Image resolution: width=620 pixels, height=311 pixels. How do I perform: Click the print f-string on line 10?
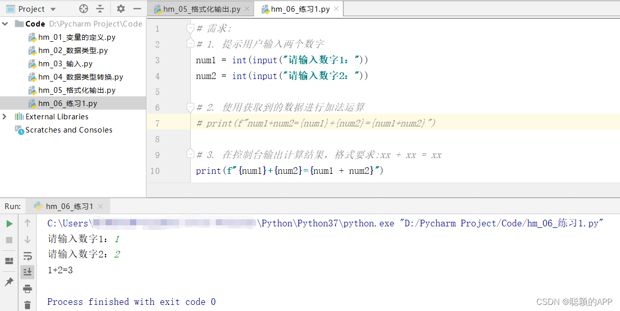coord(289,171)
